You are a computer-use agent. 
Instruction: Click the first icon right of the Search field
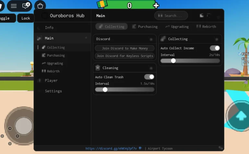click(202, 15)
